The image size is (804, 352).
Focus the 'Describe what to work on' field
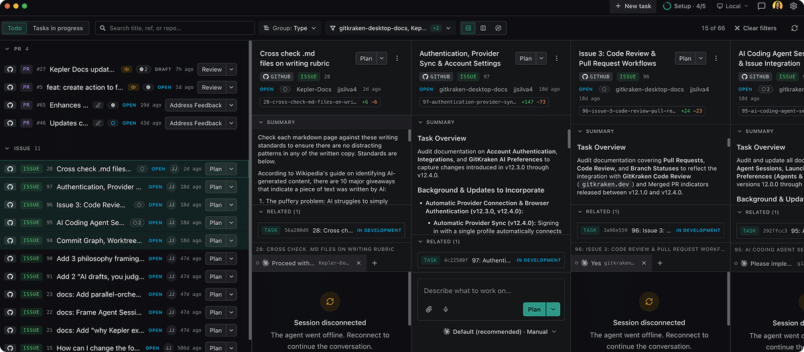click(x=490, y=290)
